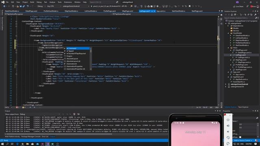260x146 pixels.
Task: Click the emulator volume up button
Action: (x=228, y=126)
